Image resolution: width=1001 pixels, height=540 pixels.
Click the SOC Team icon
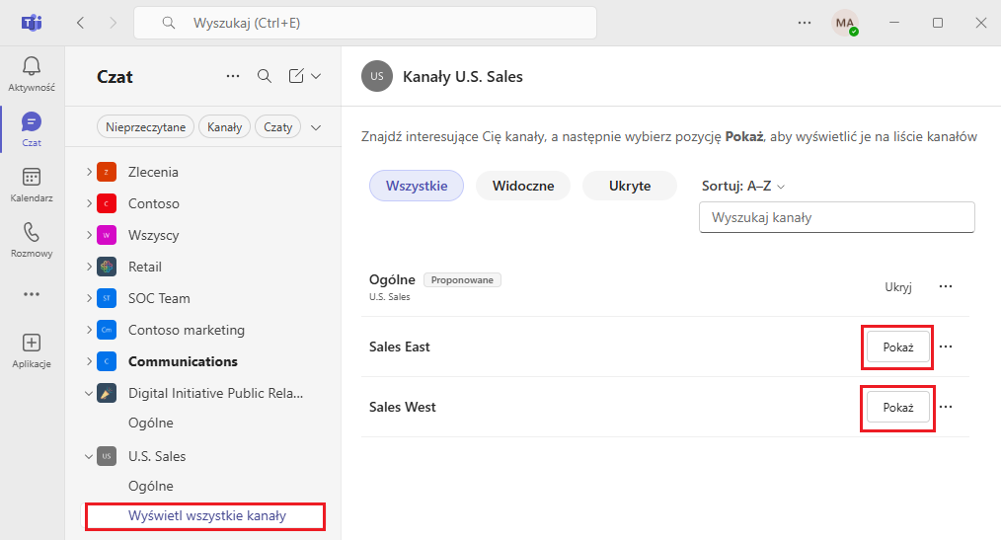107,298
